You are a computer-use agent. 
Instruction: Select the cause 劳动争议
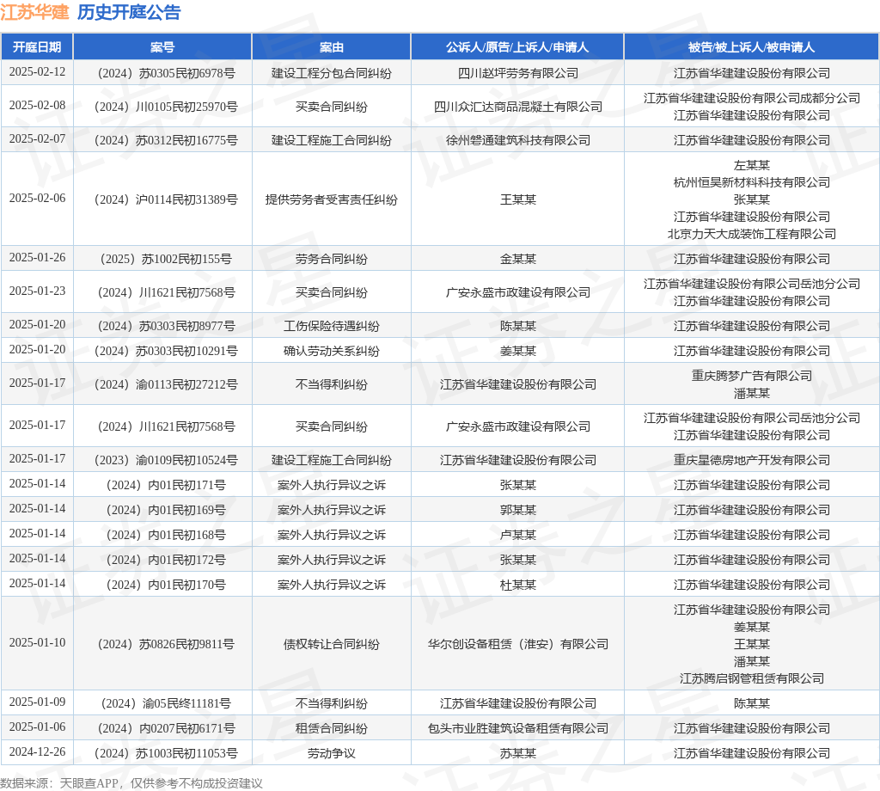[331, 753]
